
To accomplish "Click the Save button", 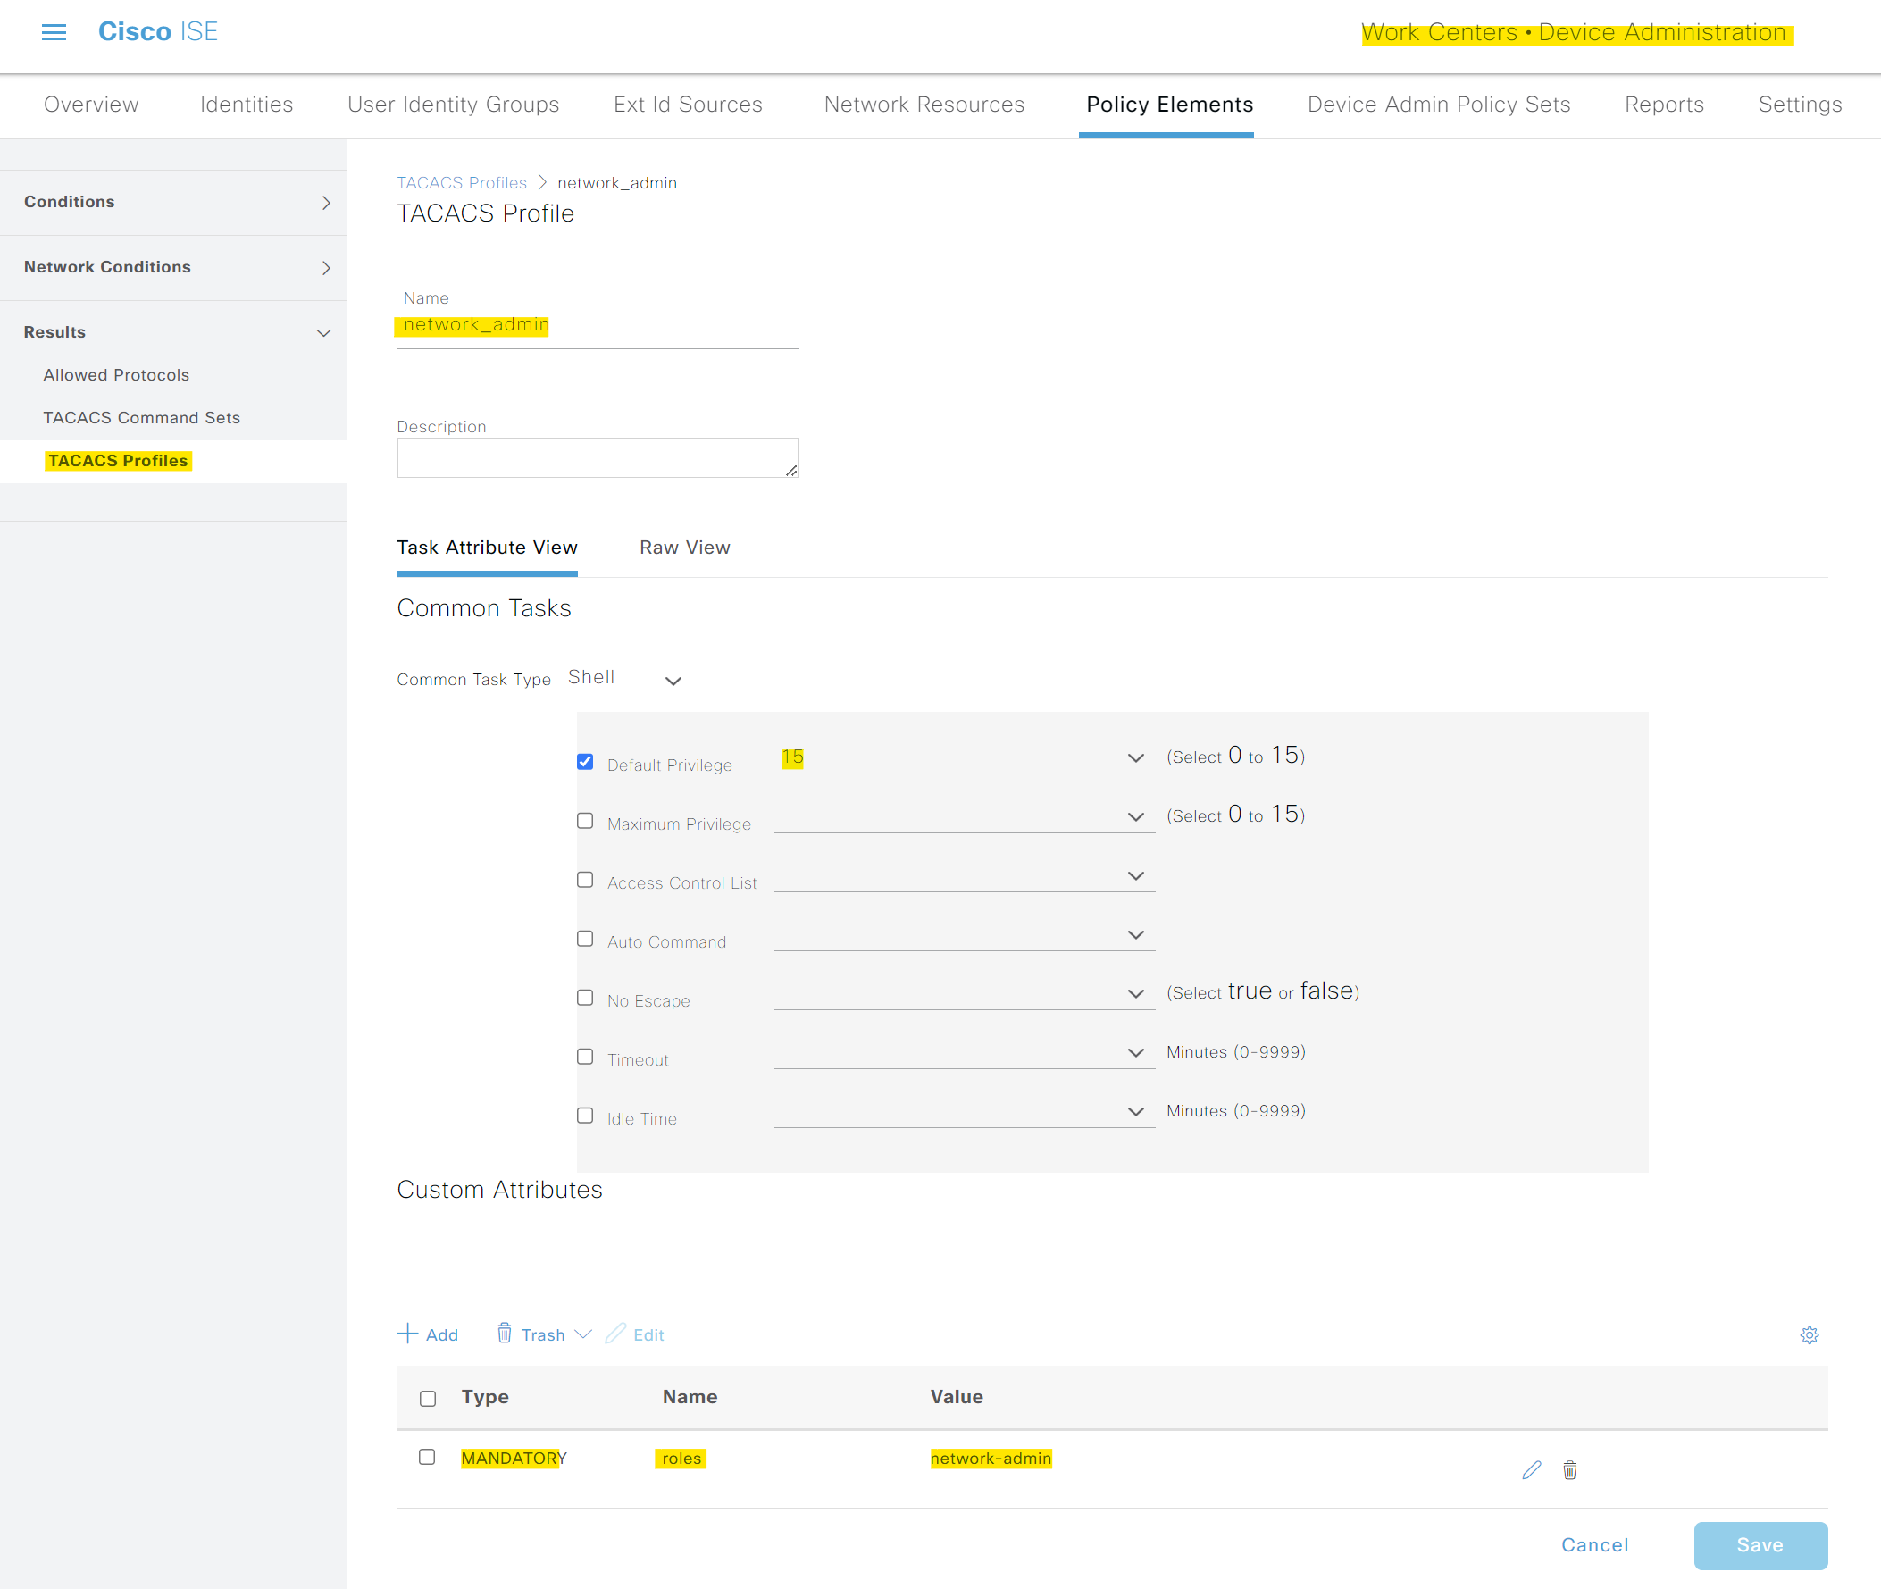I will point(1760,1545).
